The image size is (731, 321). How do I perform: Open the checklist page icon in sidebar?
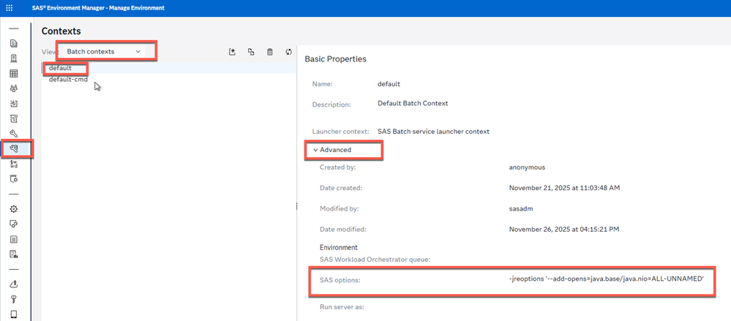pyautogui.click(x=13, y=118)
